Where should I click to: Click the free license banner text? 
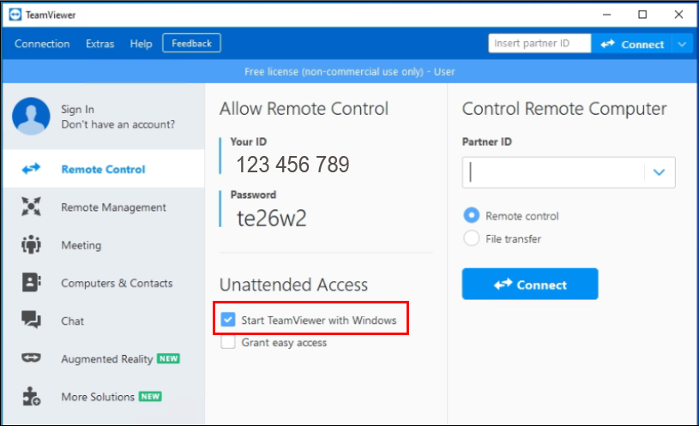(350, 71)
